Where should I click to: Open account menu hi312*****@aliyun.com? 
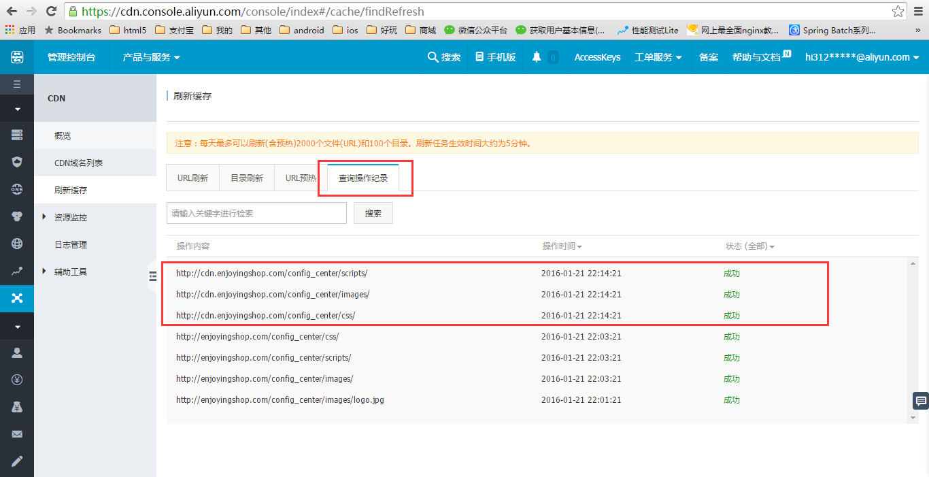click(x=862, y=57)
